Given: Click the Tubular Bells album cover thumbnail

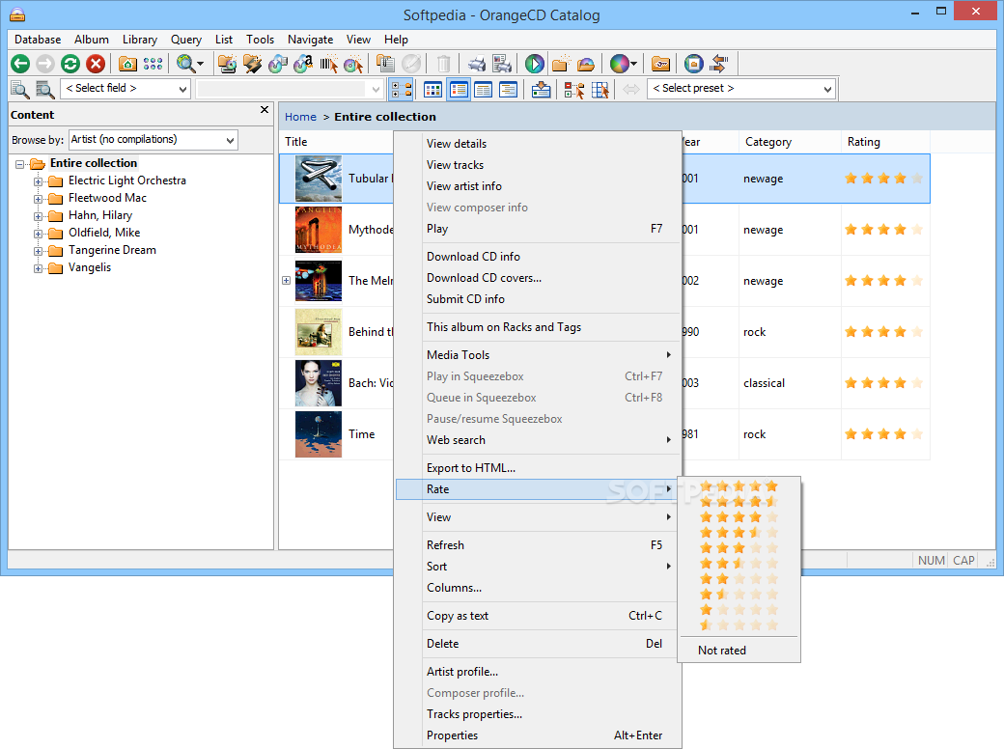Looking at the screenshot, I should pos(319,179).
